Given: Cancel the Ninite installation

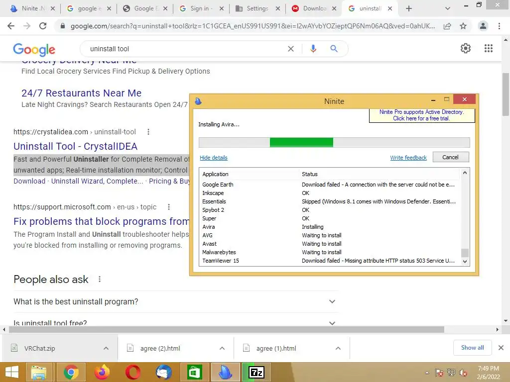Looking at the screenshot, I should pyautogui.click(x=450, y=157).
